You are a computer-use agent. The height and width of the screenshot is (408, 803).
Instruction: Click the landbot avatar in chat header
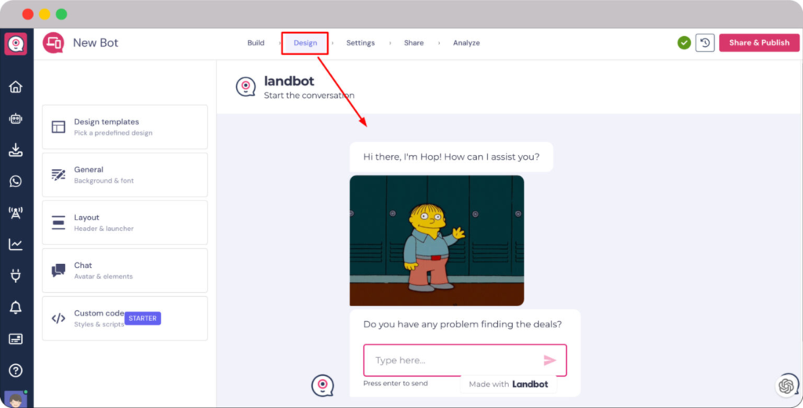point(245,87)
